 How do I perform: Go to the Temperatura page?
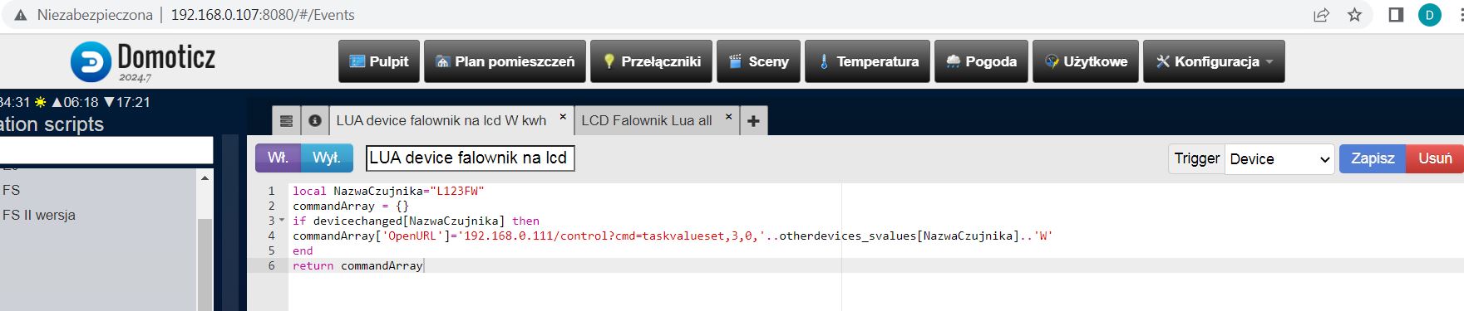click(867, 61)
